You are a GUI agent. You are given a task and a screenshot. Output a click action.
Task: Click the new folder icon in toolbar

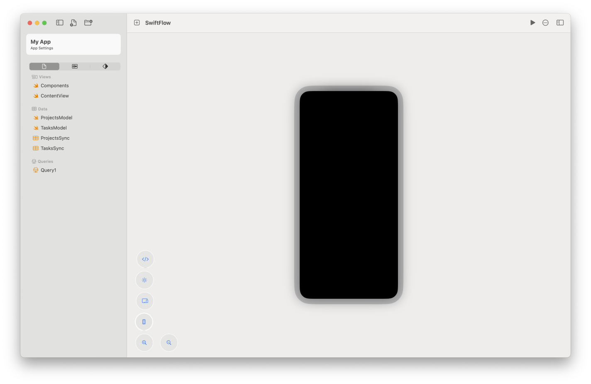pos(88,23)
